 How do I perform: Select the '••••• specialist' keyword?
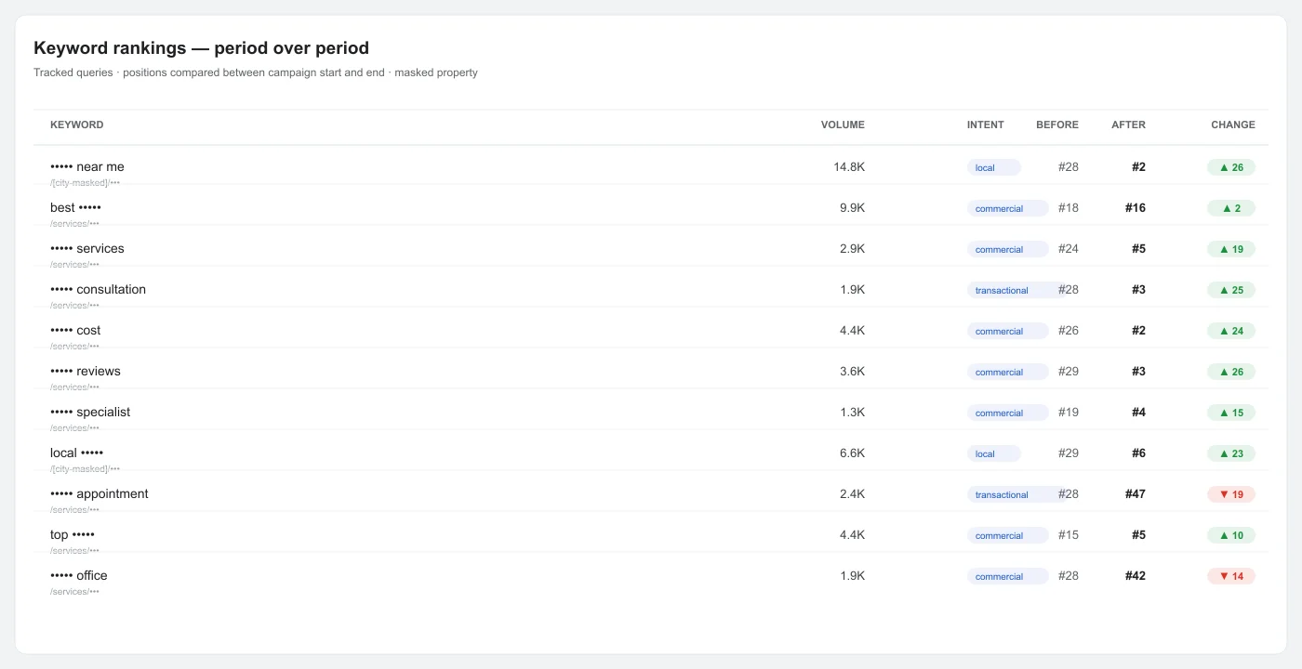pos(90,413)
